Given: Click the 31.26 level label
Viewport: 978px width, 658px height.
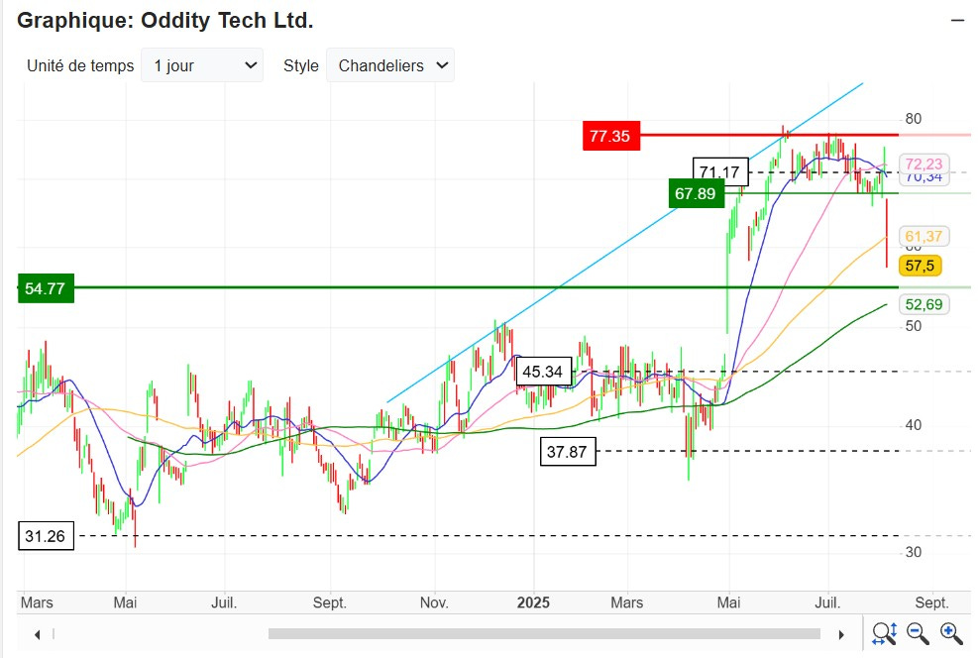Looking at the screenshot, I should pos(46,536).
